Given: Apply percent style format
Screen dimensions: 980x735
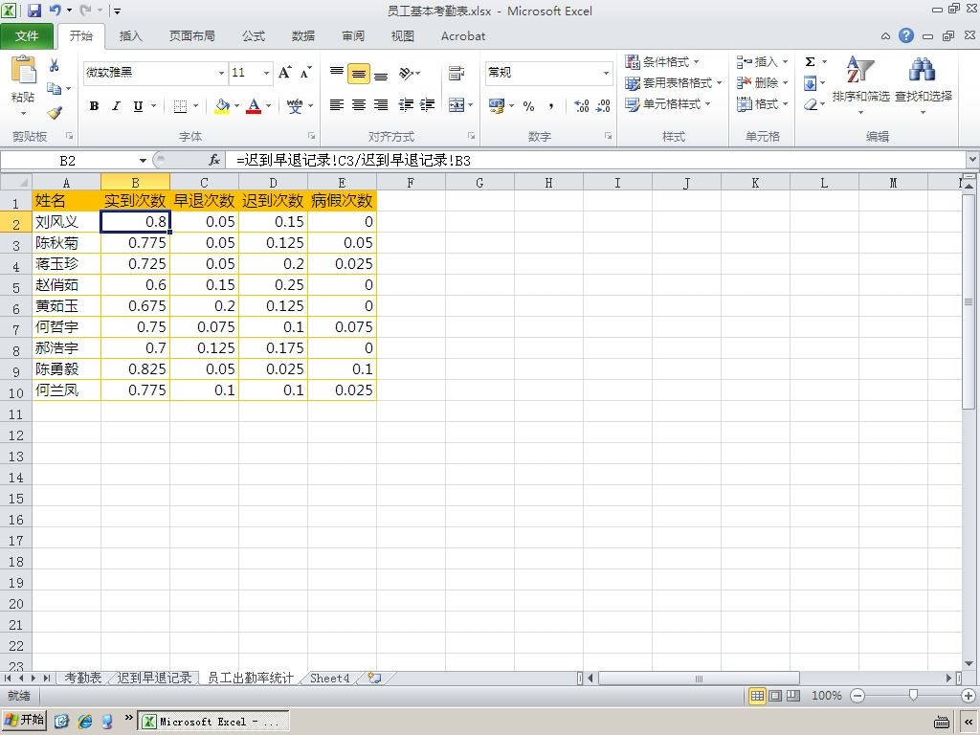Looking at the screenshot, I should click(x=528, y=105).
